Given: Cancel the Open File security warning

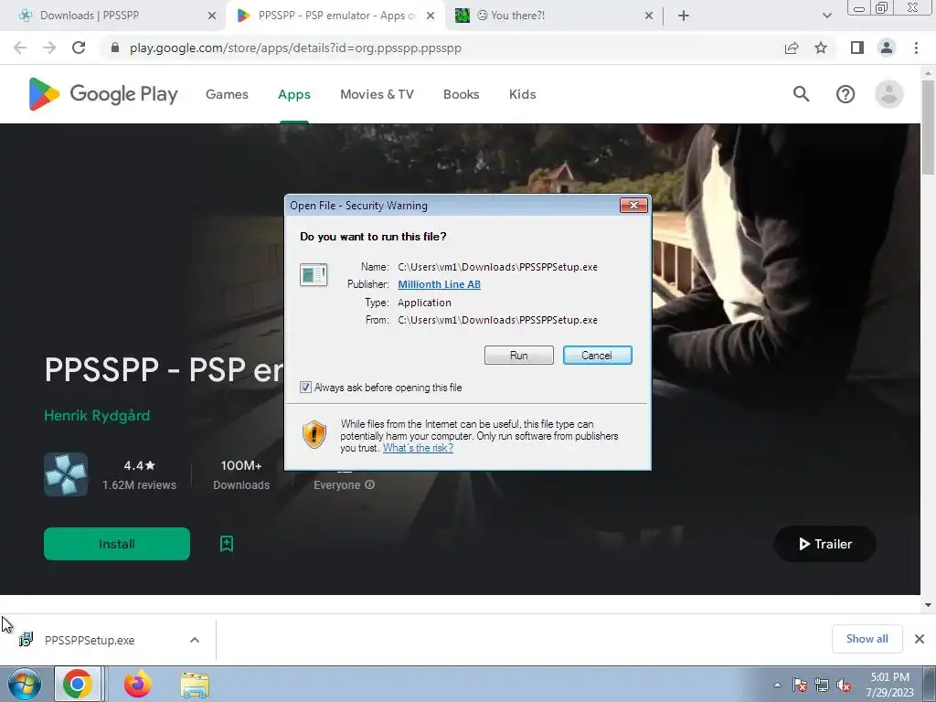Looking at the screenshot, I should click(x=597, y=356).
